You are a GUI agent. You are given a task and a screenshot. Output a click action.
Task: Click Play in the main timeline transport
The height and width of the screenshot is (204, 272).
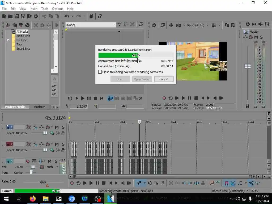pos(91,183)
